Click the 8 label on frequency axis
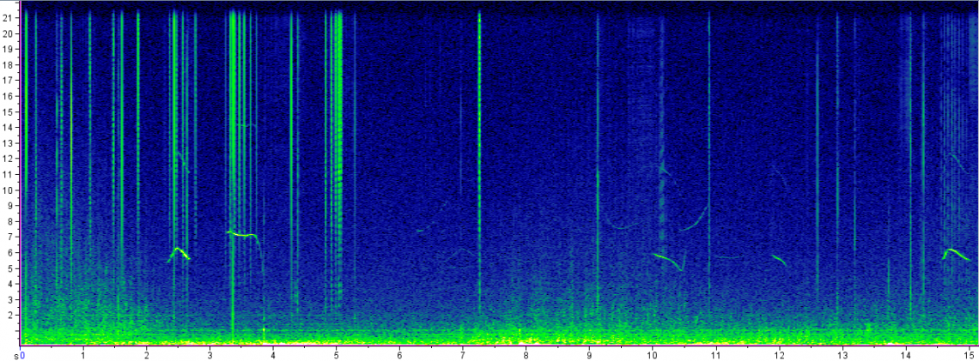This screenshot has height=361, width=979. [10, 220]
